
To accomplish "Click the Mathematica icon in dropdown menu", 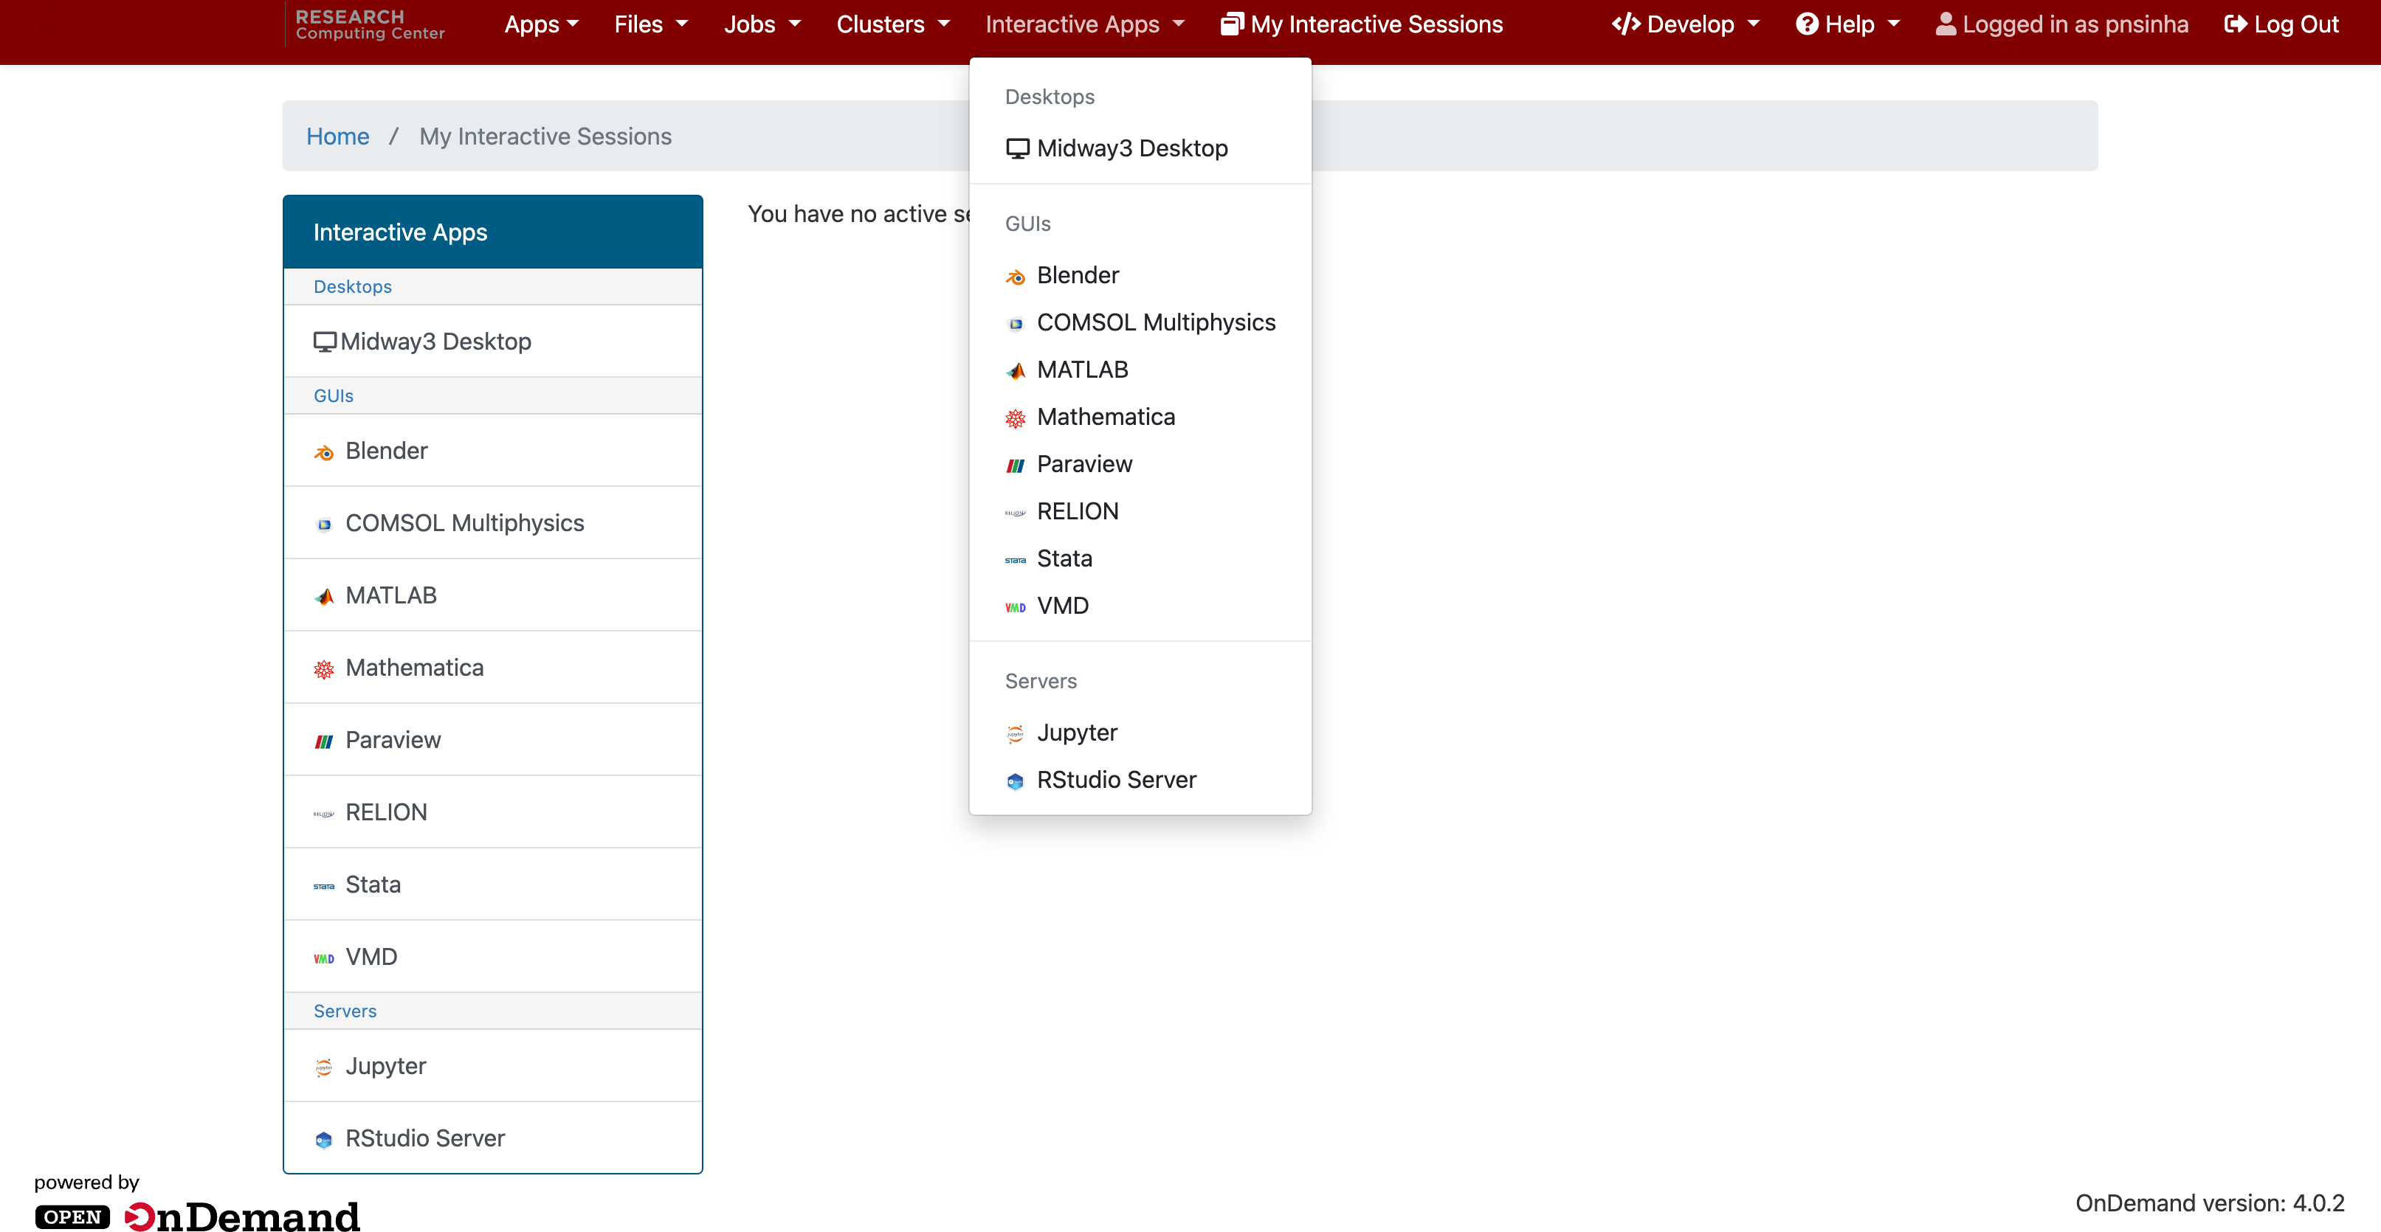I will [x=1015, y=418].
